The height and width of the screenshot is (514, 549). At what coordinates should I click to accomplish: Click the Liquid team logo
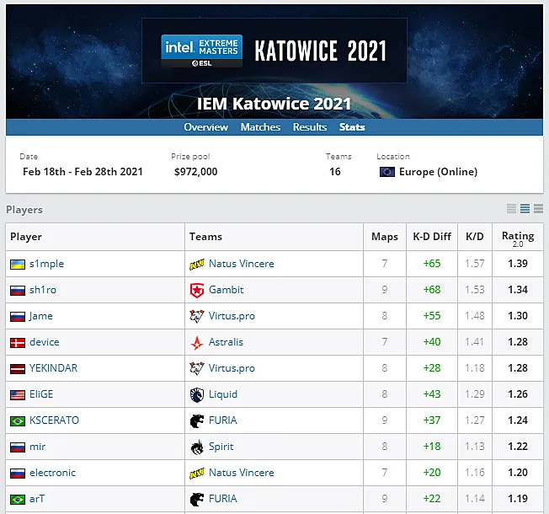[197, 395]
